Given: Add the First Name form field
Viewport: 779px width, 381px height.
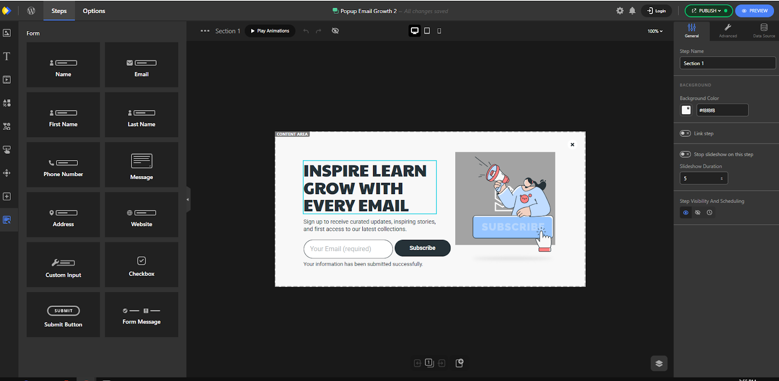Looking at the screenshot, I should [63, 115].
